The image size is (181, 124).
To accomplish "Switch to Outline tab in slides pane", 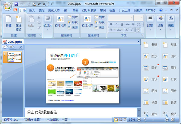I will click(x=11, y=47).
